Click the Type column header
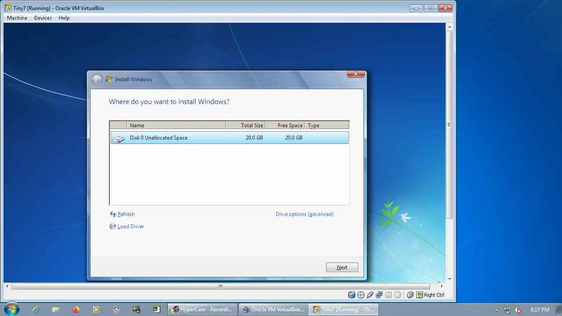Viewport: 562px width, 316px height. point(327,125)
